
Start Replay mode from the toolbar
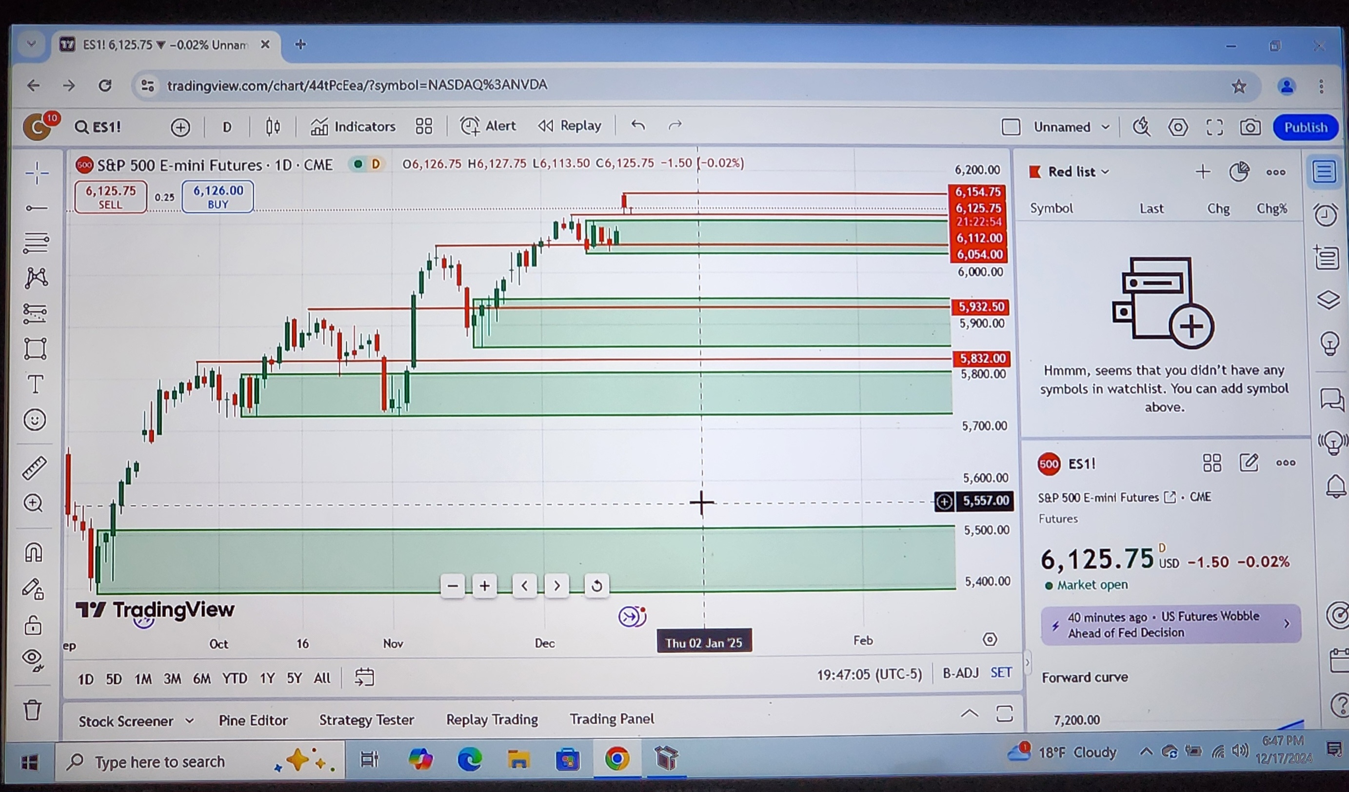coord(569,126)
